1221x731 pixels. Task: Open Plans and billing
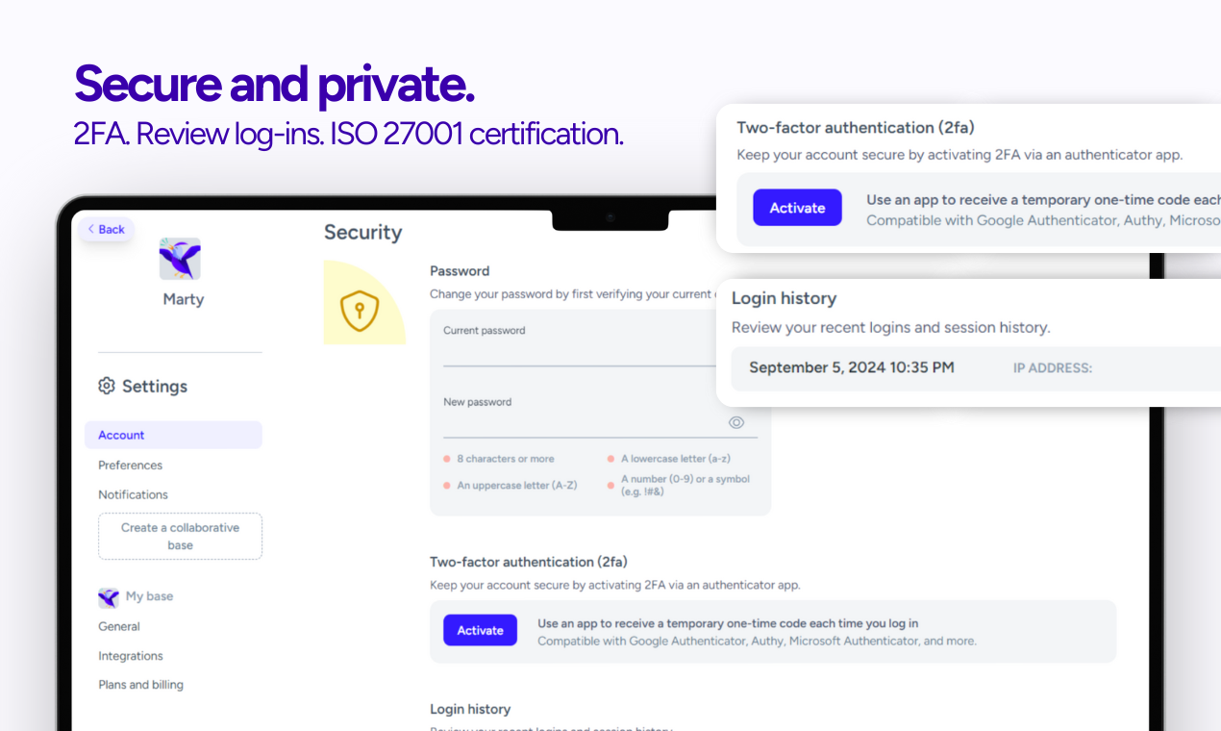pos(140,685)
